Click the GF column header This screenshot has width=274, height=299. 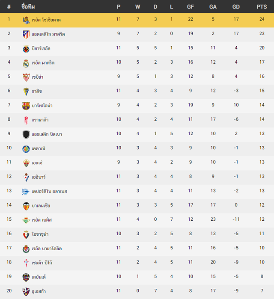190,7
